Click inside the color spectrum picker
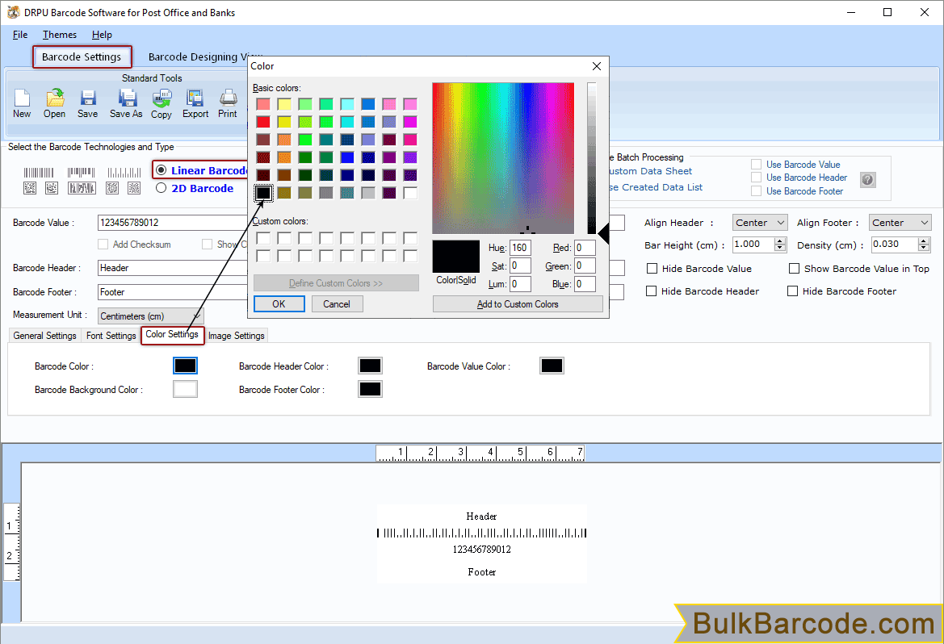Viewport: 944px width, 644px height. pyautogui.click(x=503, y=158)
